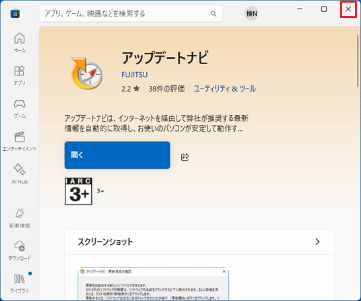Expand the スクリーンショット section chevron
The image size is (361, 301).
[x=317, y=241]
